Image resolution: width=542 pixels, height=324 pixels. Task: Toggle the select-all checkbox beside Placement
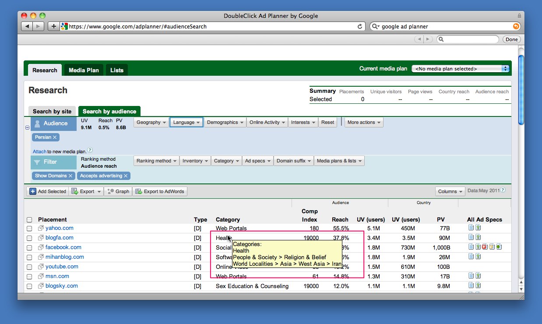(29, 220)
